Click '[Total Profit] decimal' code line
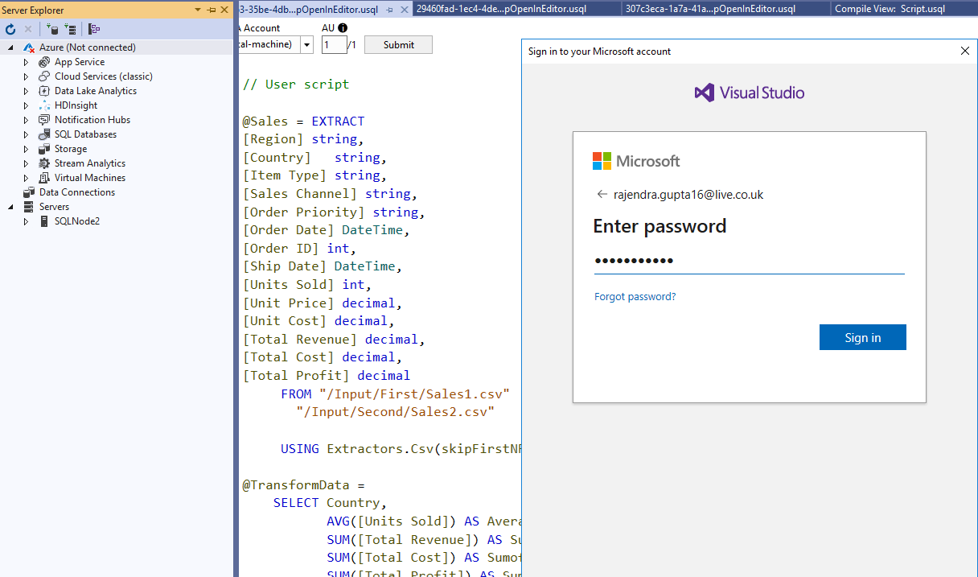Image resolution: width=978 pixels, height=577 pixels. [326, 376]
